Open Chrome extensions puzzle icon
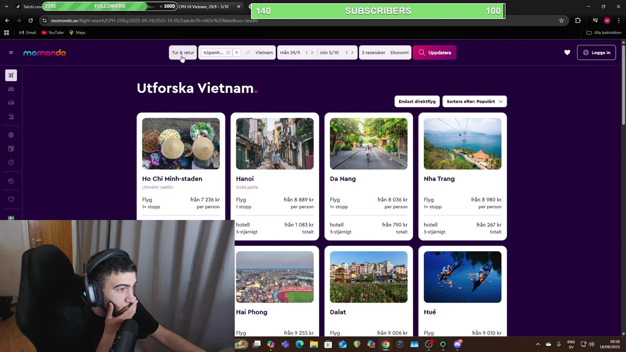The height and width of the screenshot is (352, 626). (578, 21)
